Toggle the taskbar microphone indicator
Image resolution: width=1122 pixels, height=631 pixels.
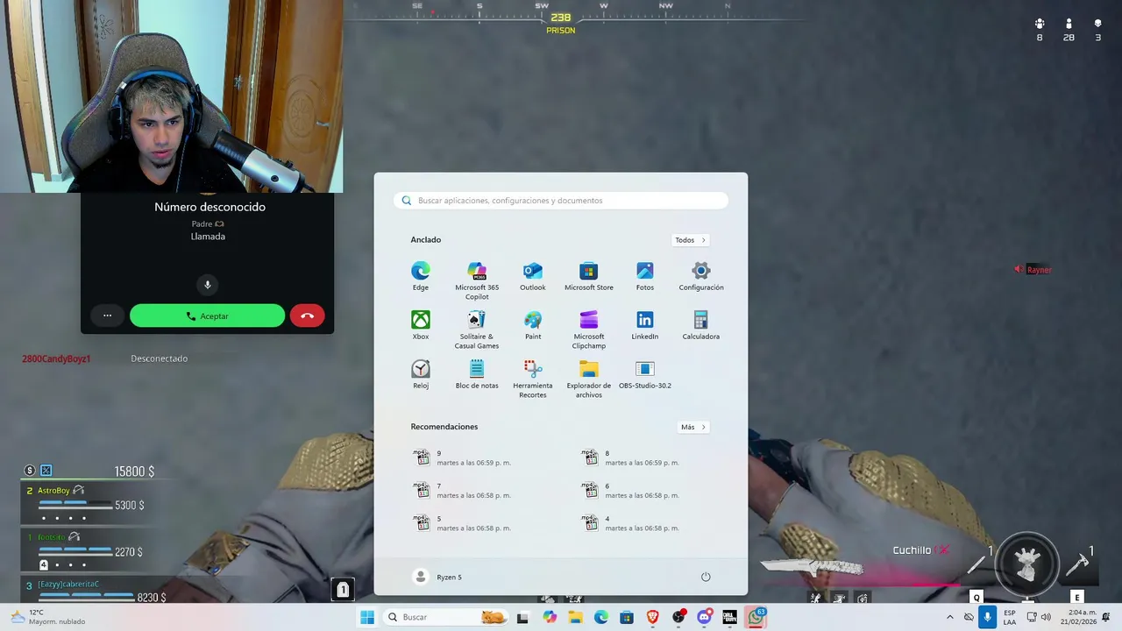[x=987, y=617]
